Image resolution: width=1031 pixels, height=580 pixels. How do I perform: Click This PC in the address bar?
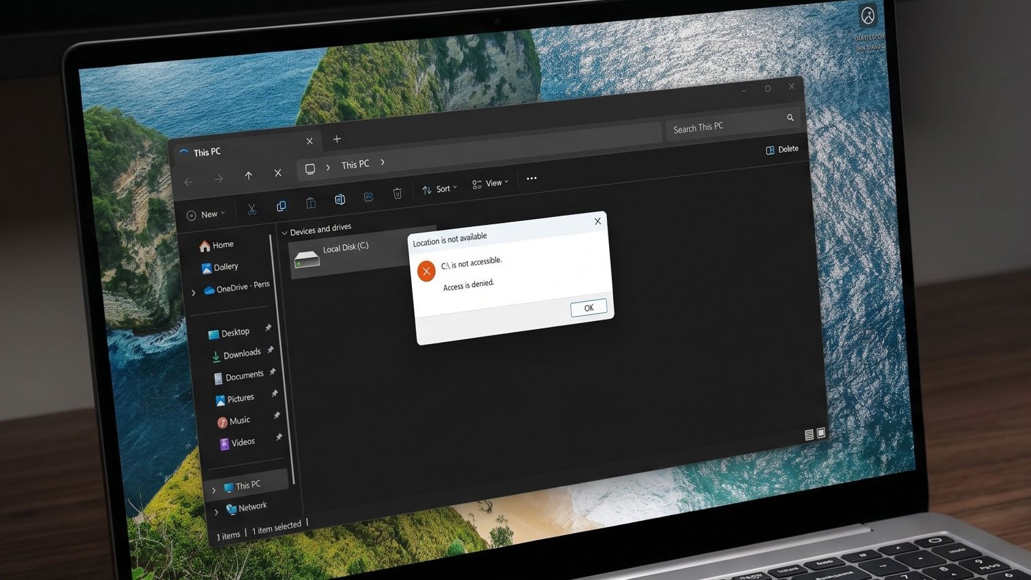355,165
